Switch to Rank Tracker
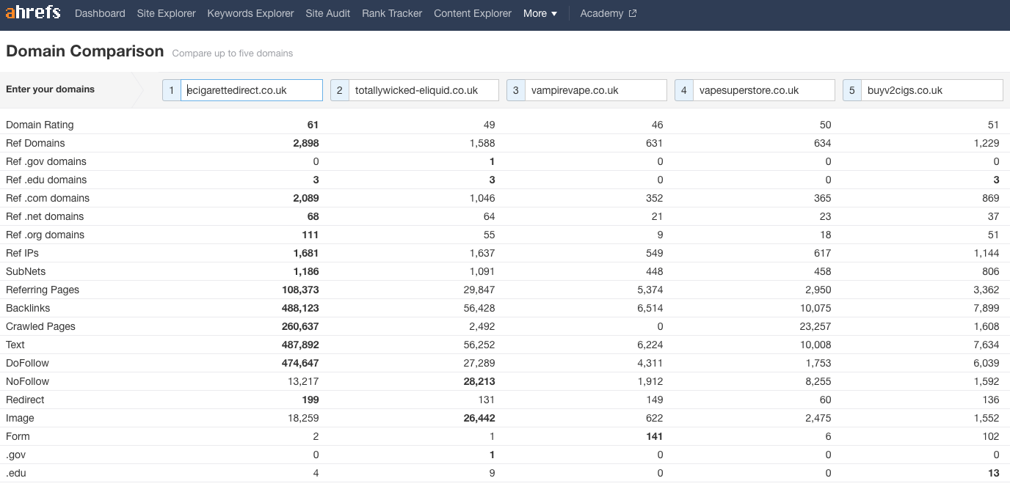Viewport: 1010px width, 489px height. (x=392, y=13)
